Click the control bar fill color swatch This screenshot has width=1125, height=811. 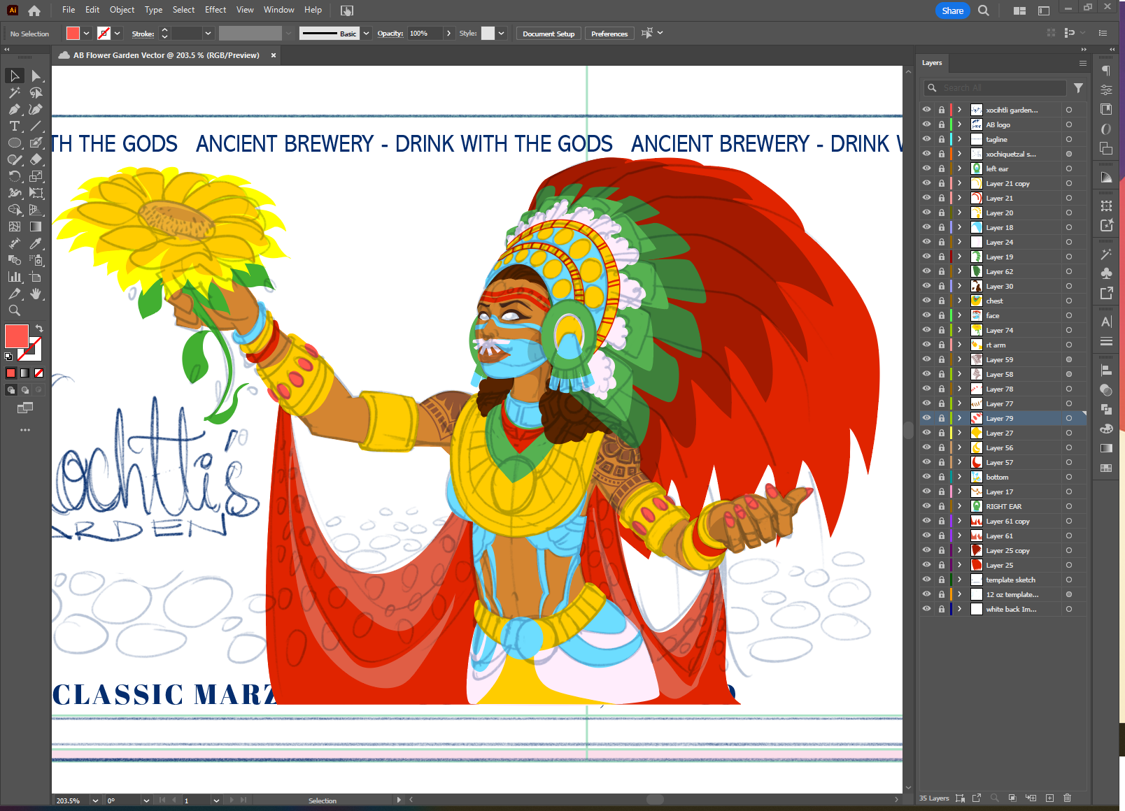73,33
